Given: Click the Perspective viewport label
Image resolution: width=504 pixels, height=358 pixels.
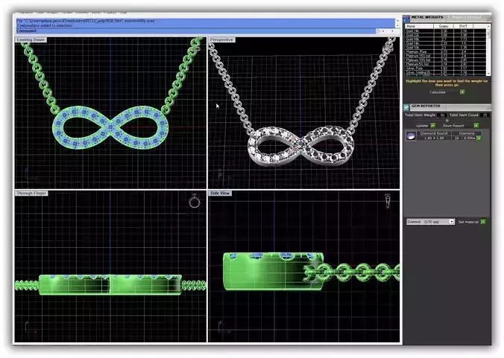Looking at the screenshot, I should (x=221, y=39).
